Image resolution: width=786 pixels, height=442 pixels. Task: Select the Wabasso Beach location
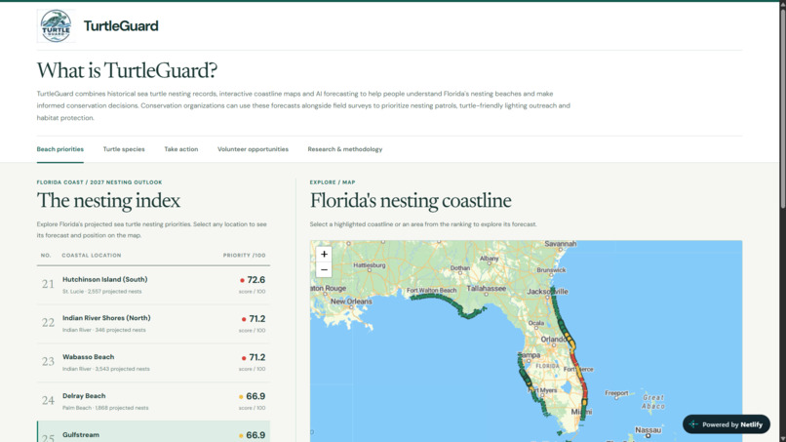click(x=153, y=362)
